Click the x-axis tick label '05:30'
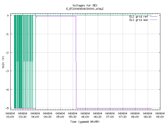The height and width of the screenshot is (124, 165). click(73, 117)
